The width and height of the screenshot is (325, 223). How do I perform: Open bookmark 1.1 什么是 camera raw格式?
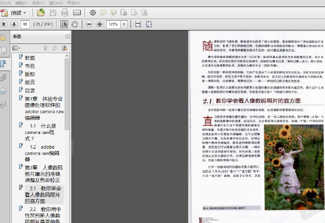tap(41, 132)
